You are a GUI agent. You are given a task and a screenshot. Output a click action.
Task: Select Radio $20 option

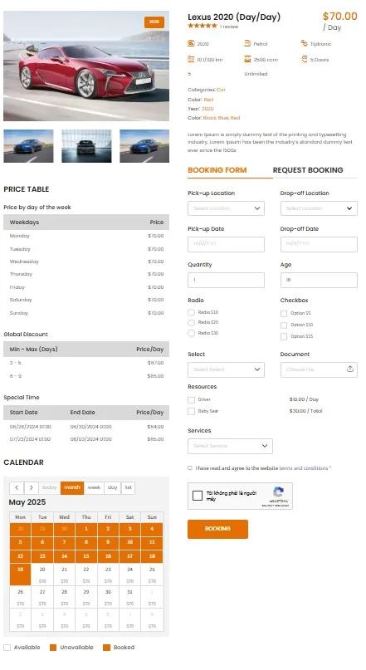coord(192,323)
